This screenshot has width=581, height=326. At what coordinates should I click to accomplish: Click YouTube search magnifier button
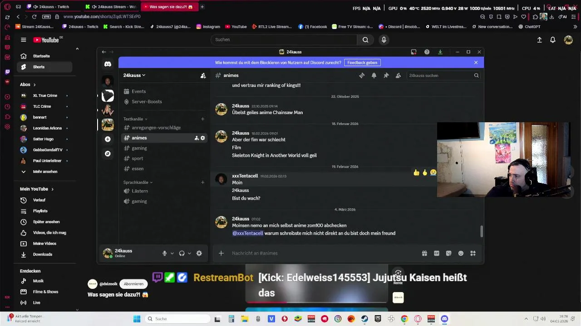(365, 40)
